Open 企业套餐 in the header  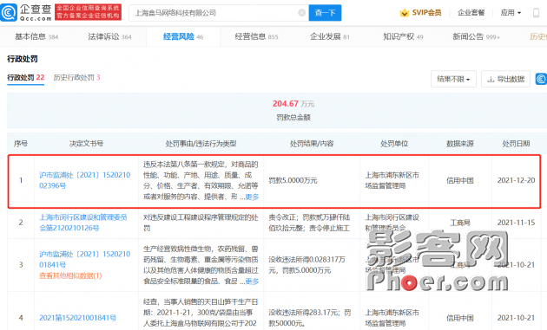[x=471, y=13]
